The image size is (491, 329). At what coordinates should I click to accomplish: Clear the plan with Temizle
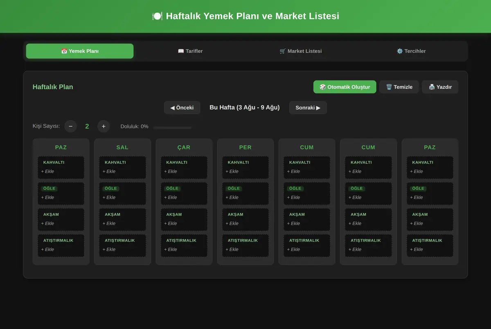click(x=399, y=87)
